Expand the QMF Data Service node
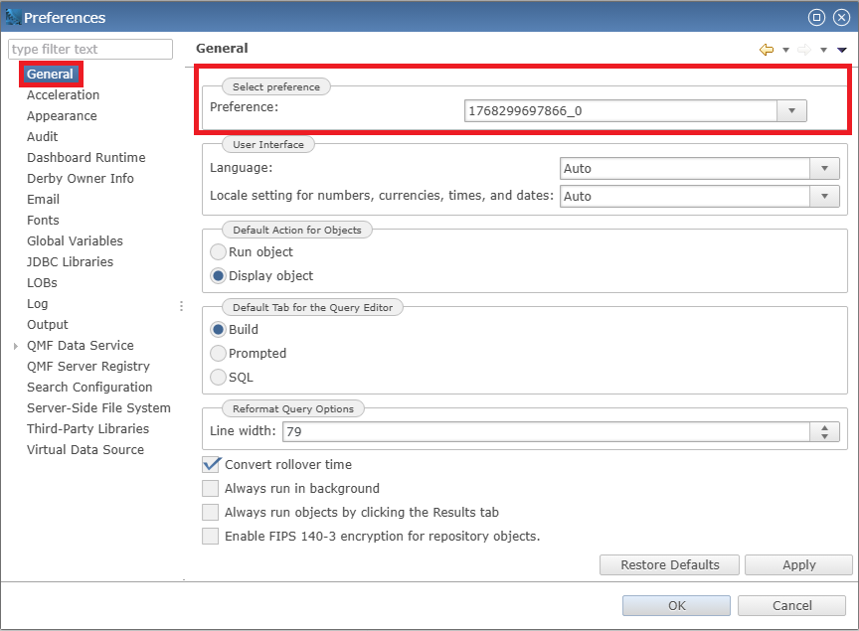 pos(15,346)
